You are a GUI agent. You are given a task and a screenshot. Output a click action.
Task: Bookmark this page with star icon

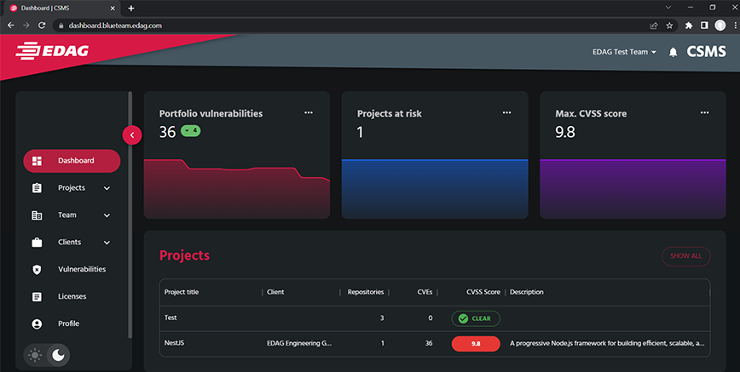(x=669, y=26)
